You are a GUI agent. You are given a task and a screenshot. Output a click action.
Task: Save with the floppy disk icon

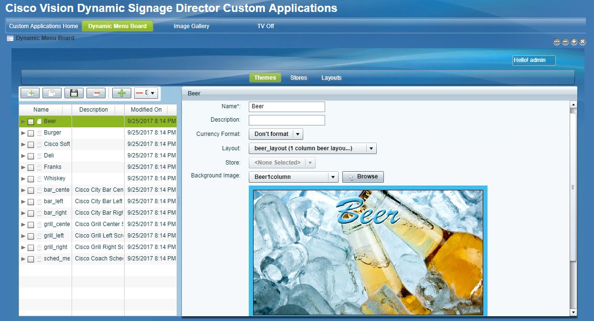74,93
